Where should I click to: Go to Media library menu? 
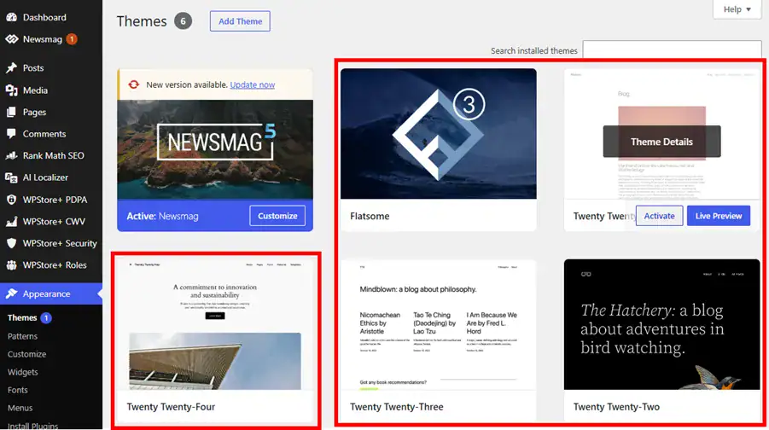[35, 90]
